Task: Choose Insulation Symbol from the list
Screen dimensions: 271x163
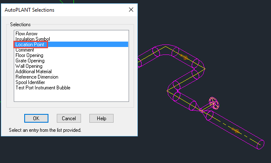Action: pyautogui.click(x=33, y=39)
